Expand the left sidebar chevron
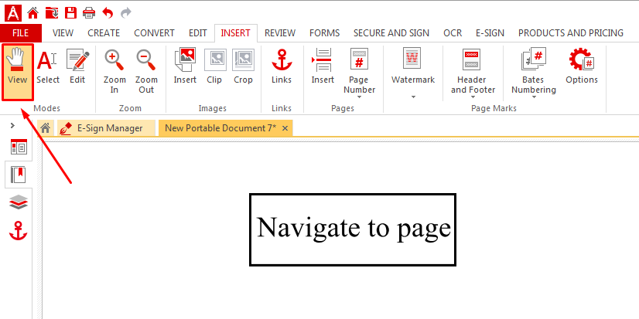 click(12, 126)
